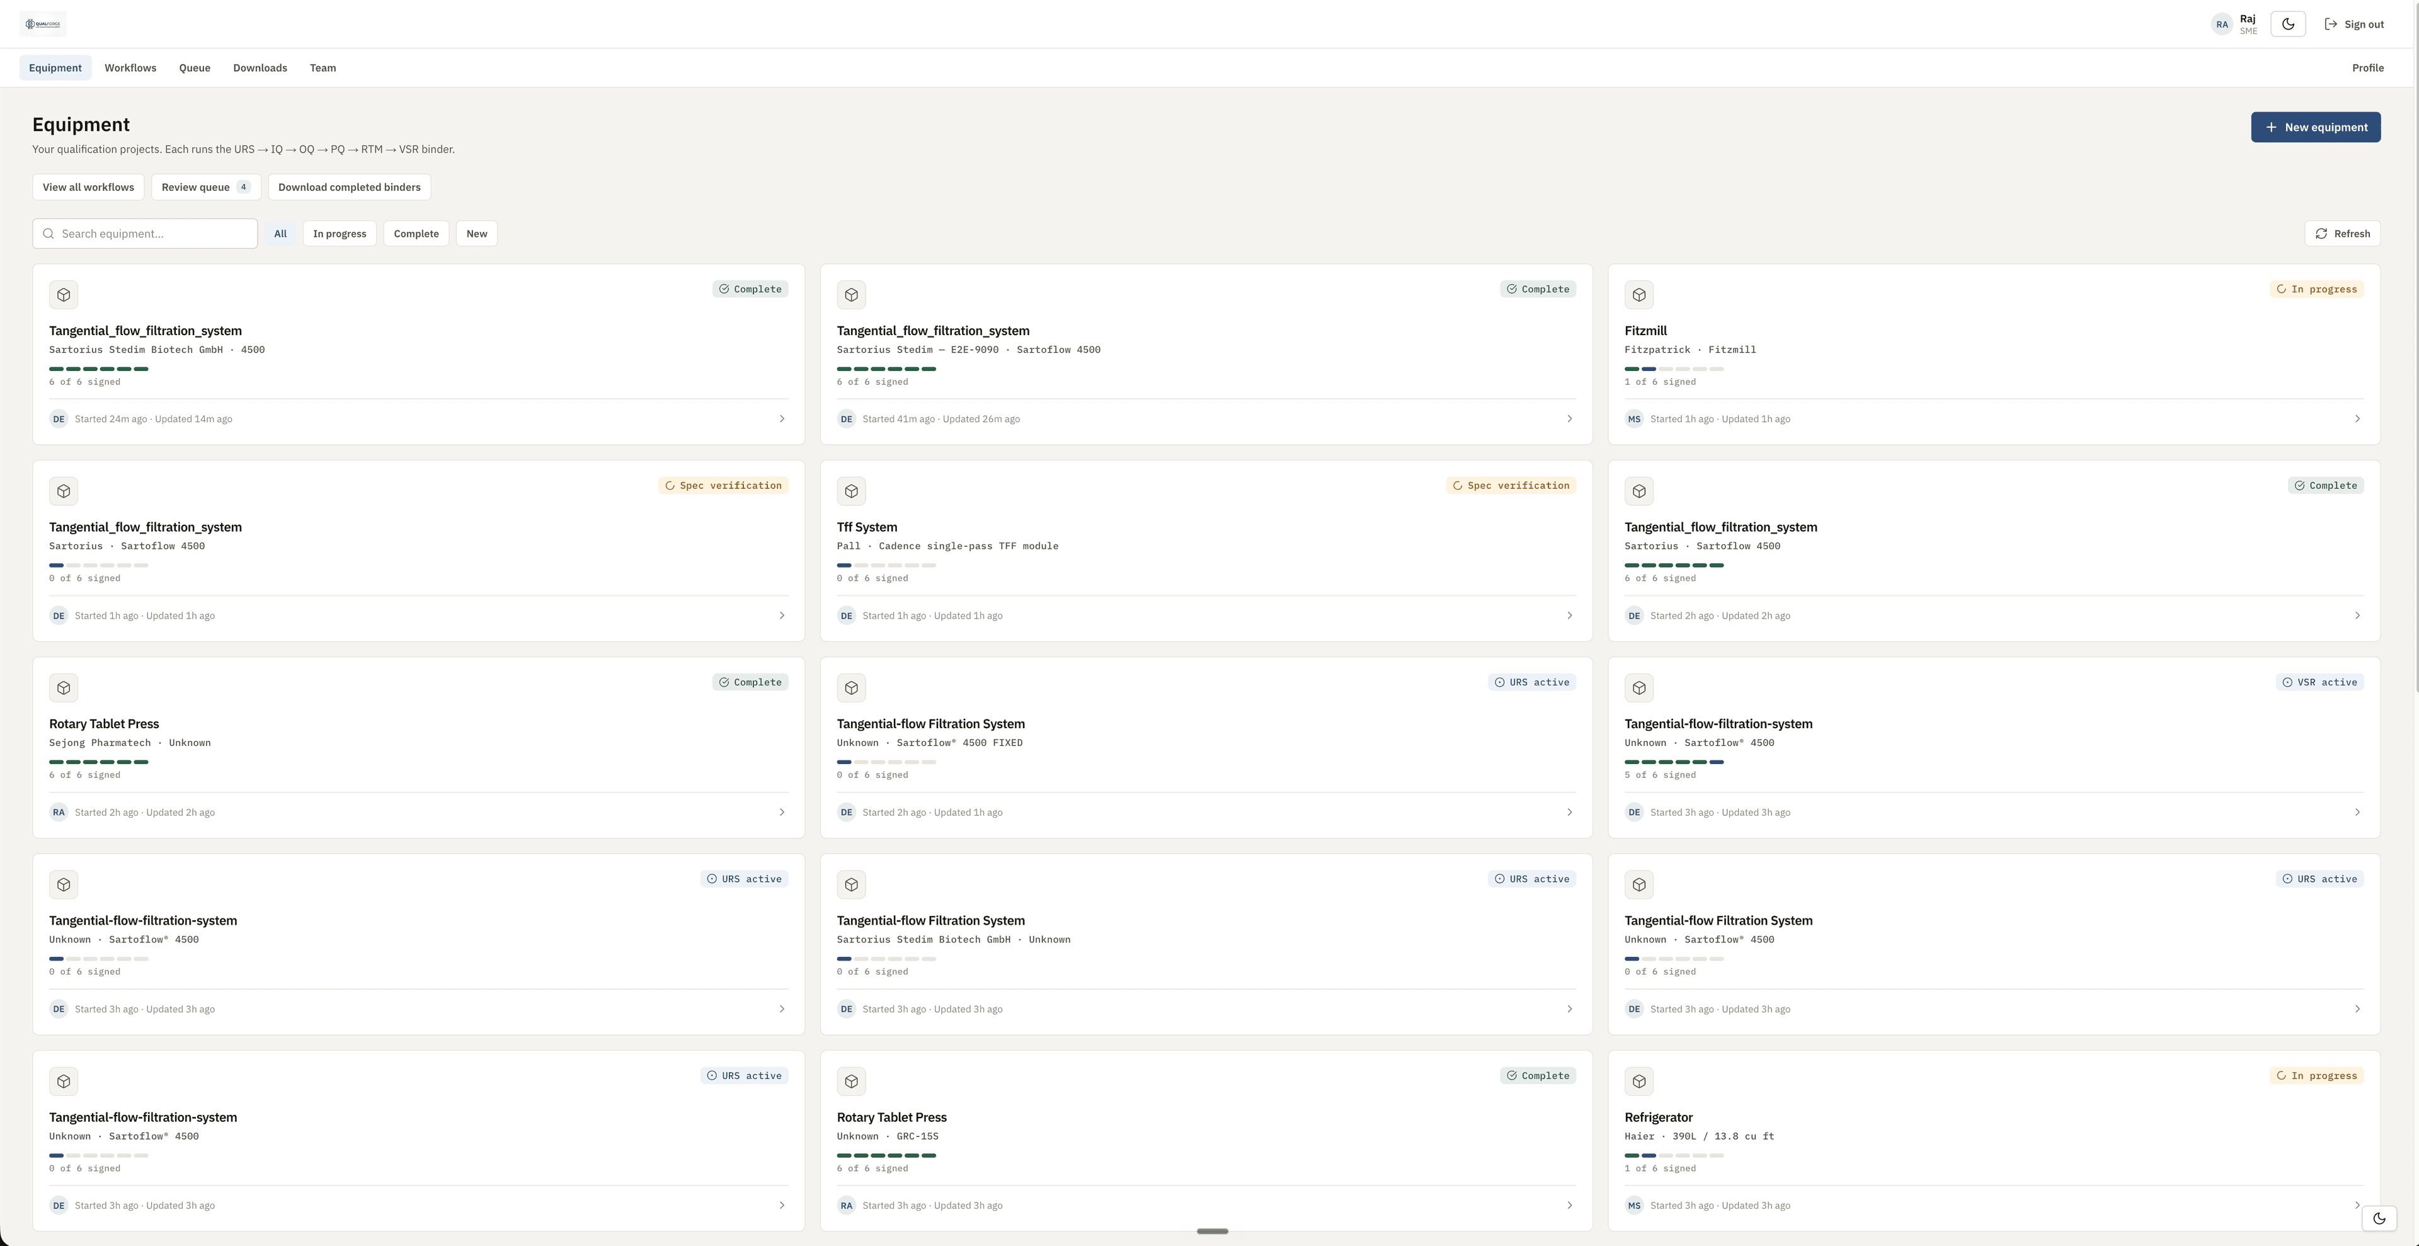The width and height of the screenshot is (2419, 1246).
Task: Click MS avatar on Refrigerator card
Action: (1635, 1206)
